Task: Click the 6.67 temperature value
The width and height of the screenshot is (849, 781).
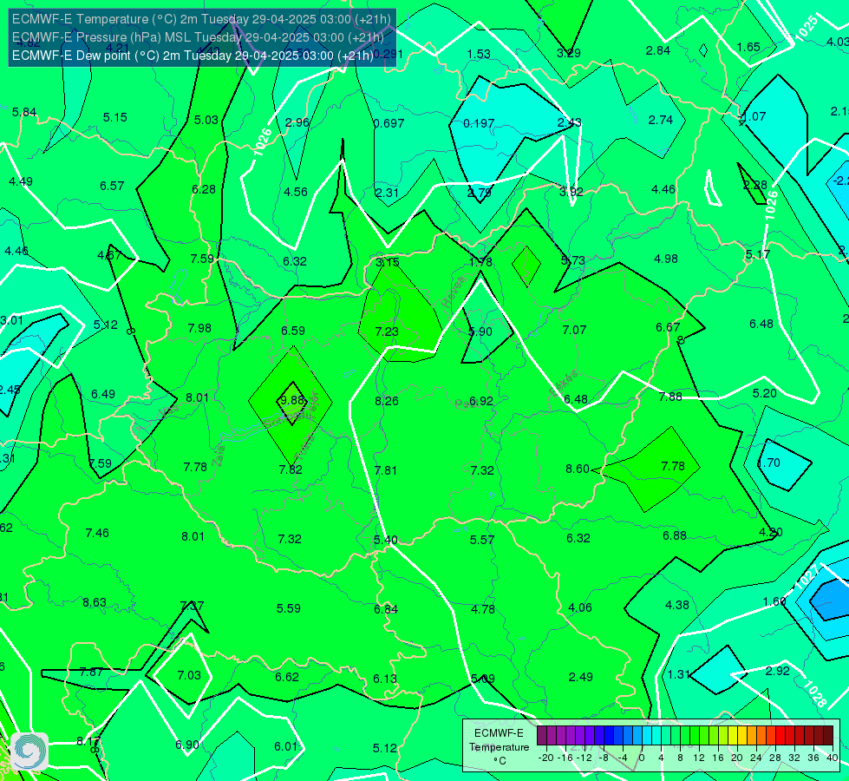Action: click(x=668, y=327)
